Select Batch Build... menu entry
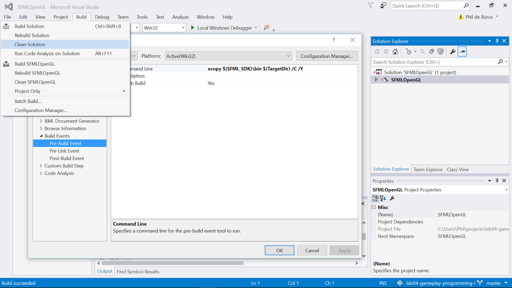This screenshot has width=512, height=288. [65, 101]
